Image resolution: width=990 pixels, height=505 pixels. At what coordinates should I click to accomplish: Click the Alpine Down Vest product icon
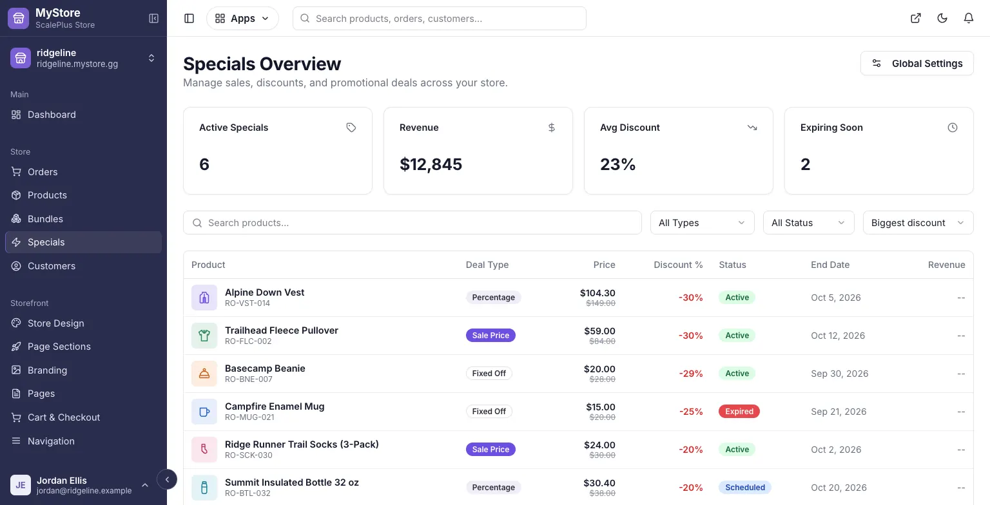(204, 298)
